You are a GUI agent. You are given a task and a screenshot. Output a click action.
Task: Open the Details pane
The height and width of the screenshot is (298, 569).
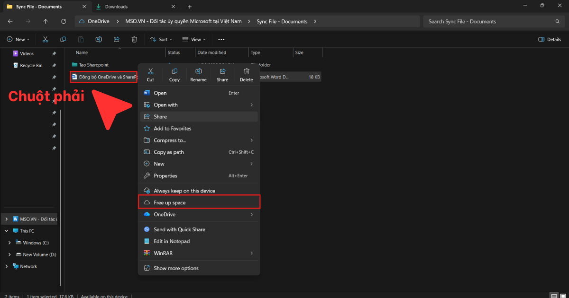click(549, 39)
